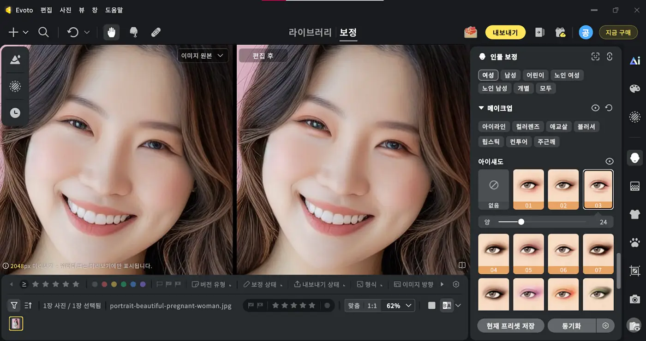Open the color palette adjustments panel
Viewport: 646px width, 341px height.
(635, 88)
